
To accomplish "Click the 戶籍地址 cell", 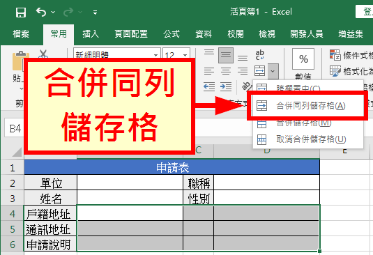I will pyautogui.click(x=50, y=214).
